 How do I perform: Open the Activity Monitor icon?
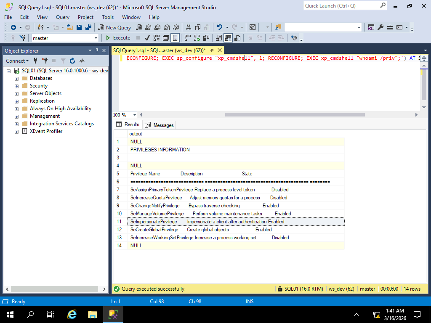point(253,27)
